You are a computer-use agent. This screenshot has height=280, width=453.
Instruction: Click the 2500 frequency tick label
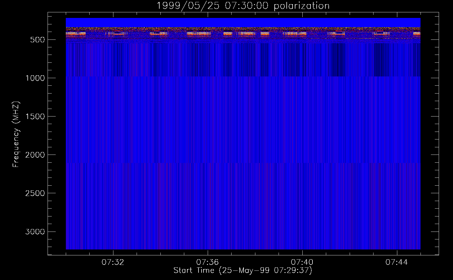pos(35,193)
